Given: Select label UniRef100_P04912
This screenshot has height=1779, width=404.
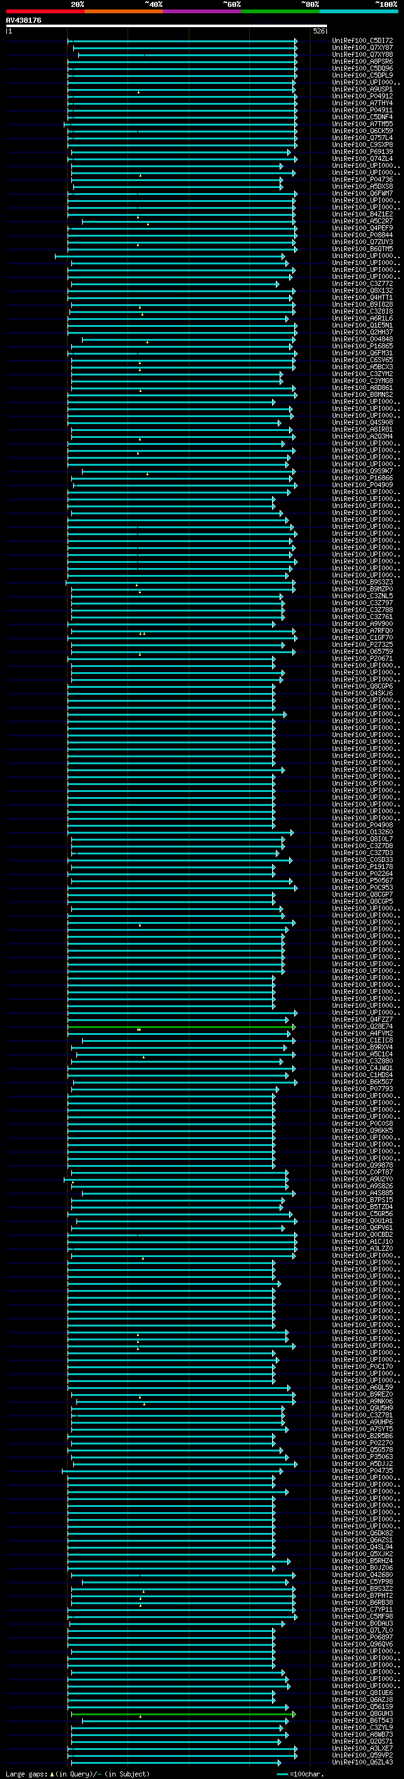Looking at the screenshot, I should click(x=362, y=96).
